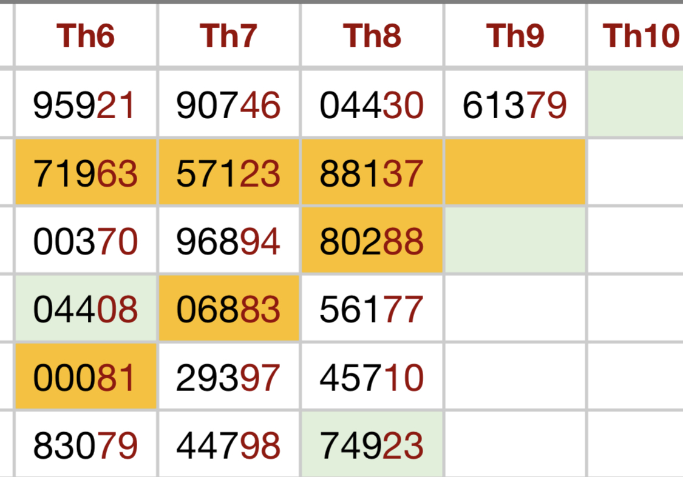Screen dimensions: 683x477
Task: Click the Th10 column header
Action: 639,36
